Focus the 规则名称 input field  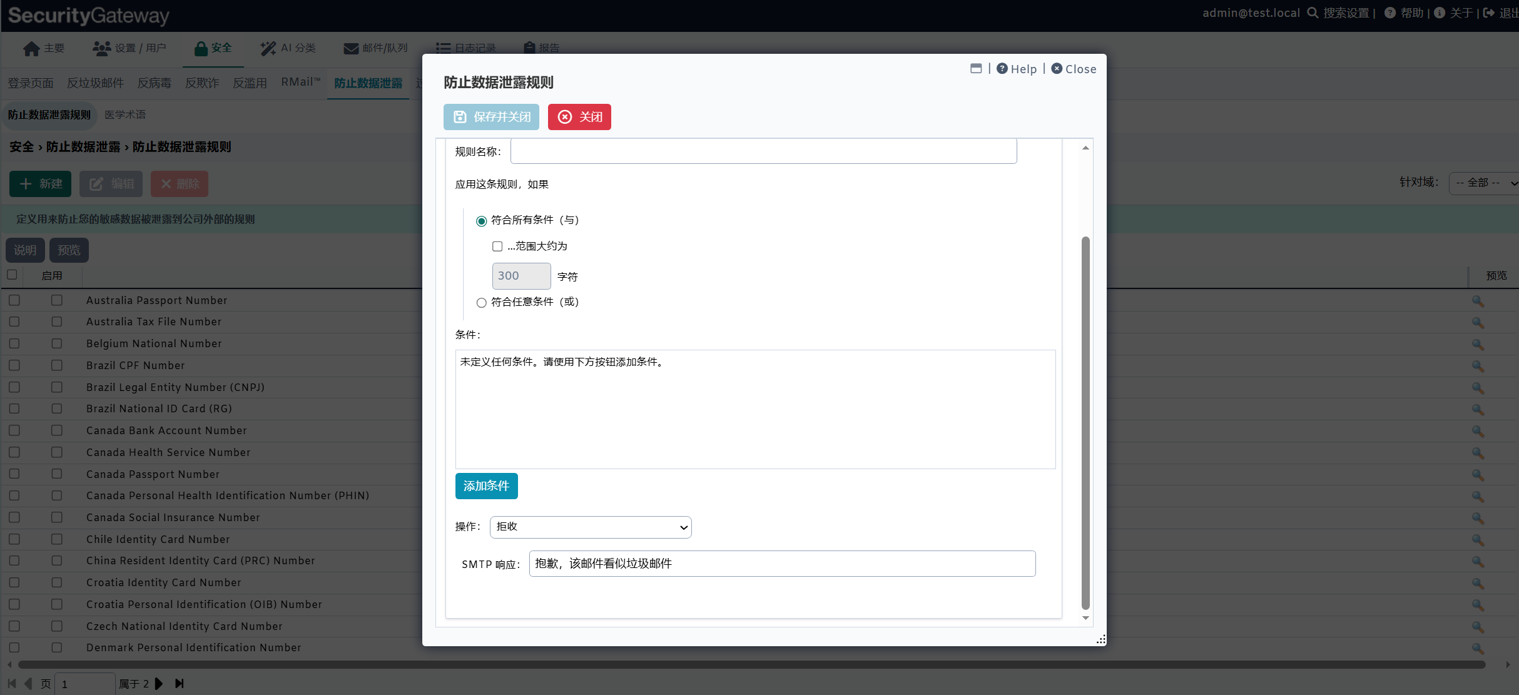tap(763, 151)
